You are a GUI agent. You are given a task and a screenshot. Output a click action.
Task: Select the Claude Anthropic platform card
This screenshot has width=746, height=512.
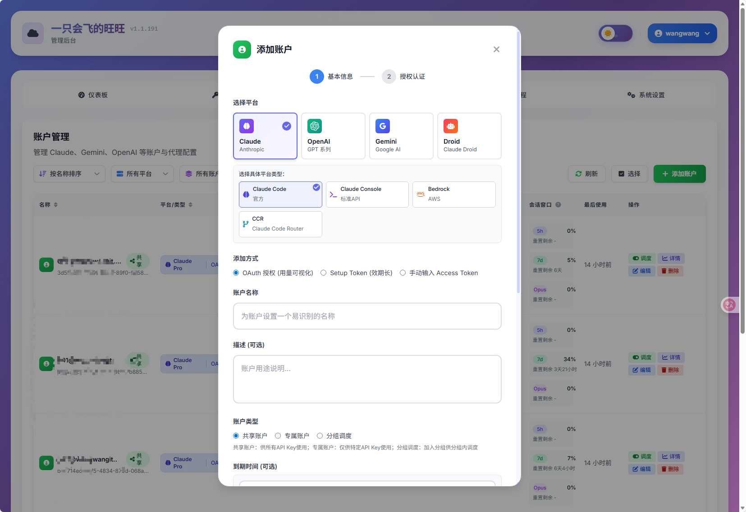(x=265, y=136)
